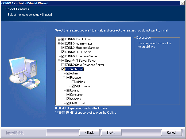Expand the CONNX Administrator node

59,43
